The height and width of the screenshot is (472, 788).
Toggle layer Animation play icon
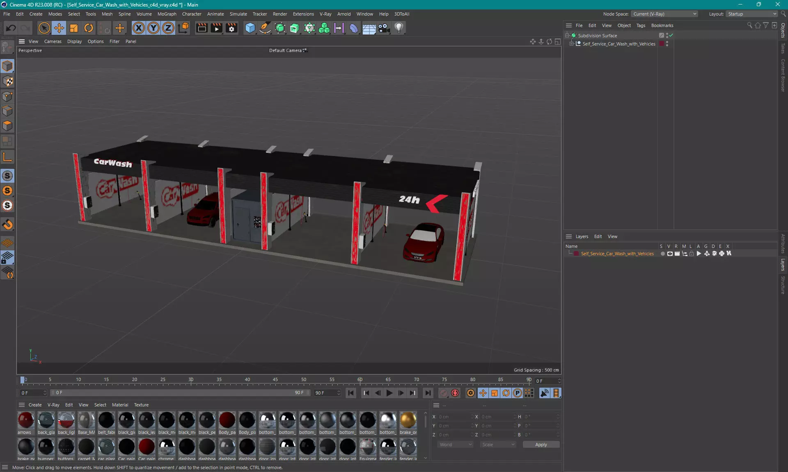tap(699, 254)
